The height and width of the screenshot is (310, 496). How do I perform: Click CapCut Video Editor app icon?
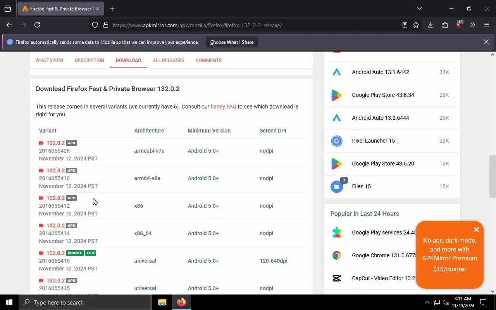[x=337, y=278]
